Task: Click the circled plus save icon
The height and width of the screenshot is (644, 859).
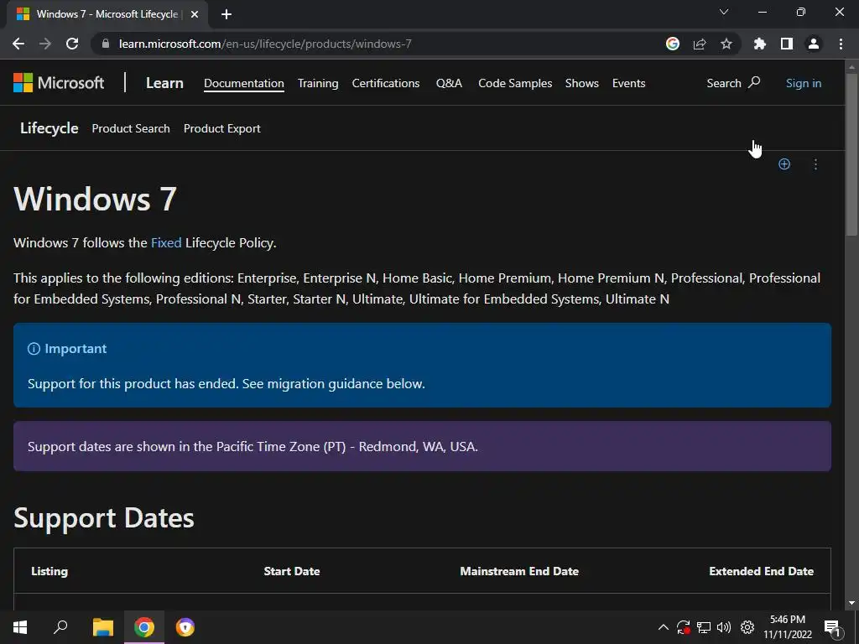Action: click(x=784, y=164)
